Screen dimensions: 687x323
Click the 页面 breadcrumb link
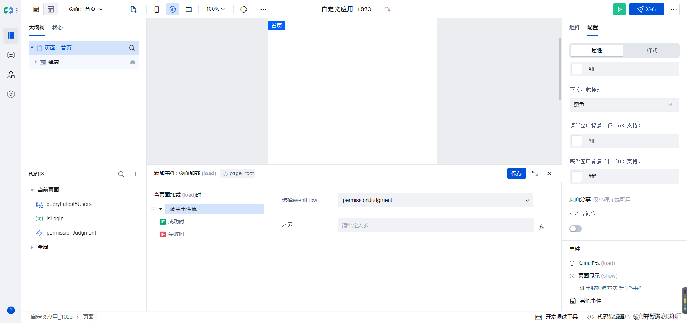88,317
